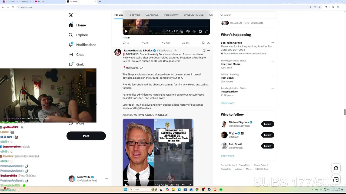This screenshot has height=194, width=346.
Task: Open options for the Inappropriate trend
Action: (x=272, y=89)
